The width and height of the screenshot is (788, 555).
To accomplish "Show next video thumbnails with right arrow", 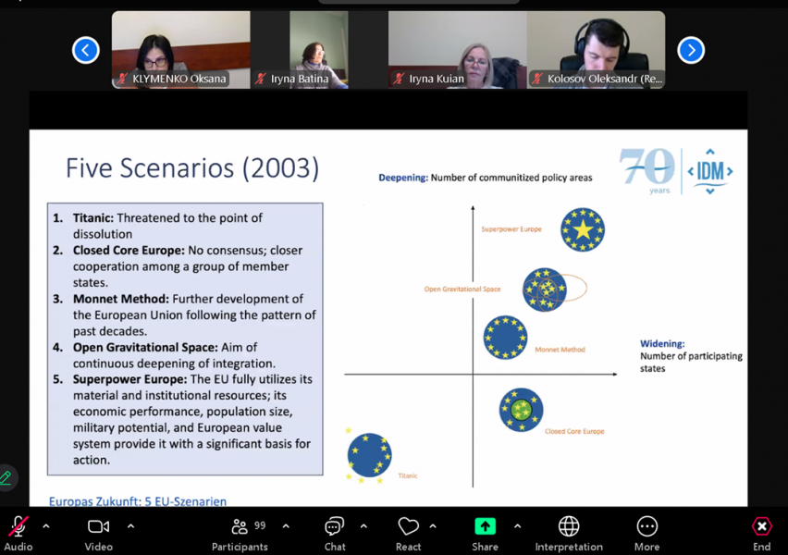I will click(691, 50).
